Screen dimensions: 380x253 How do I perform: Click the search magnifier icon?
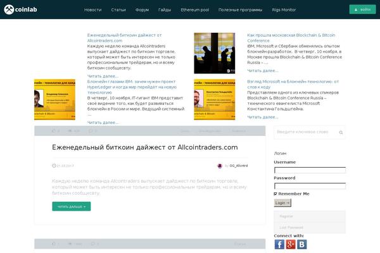(341, 132)
